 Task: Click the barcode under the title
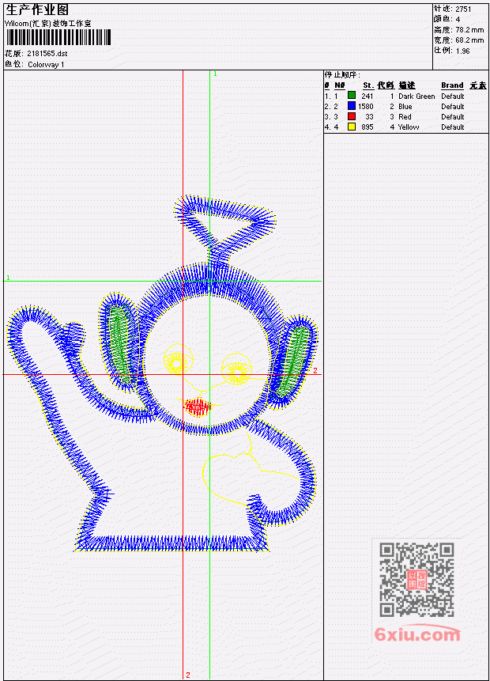click(x=58, y=37)
